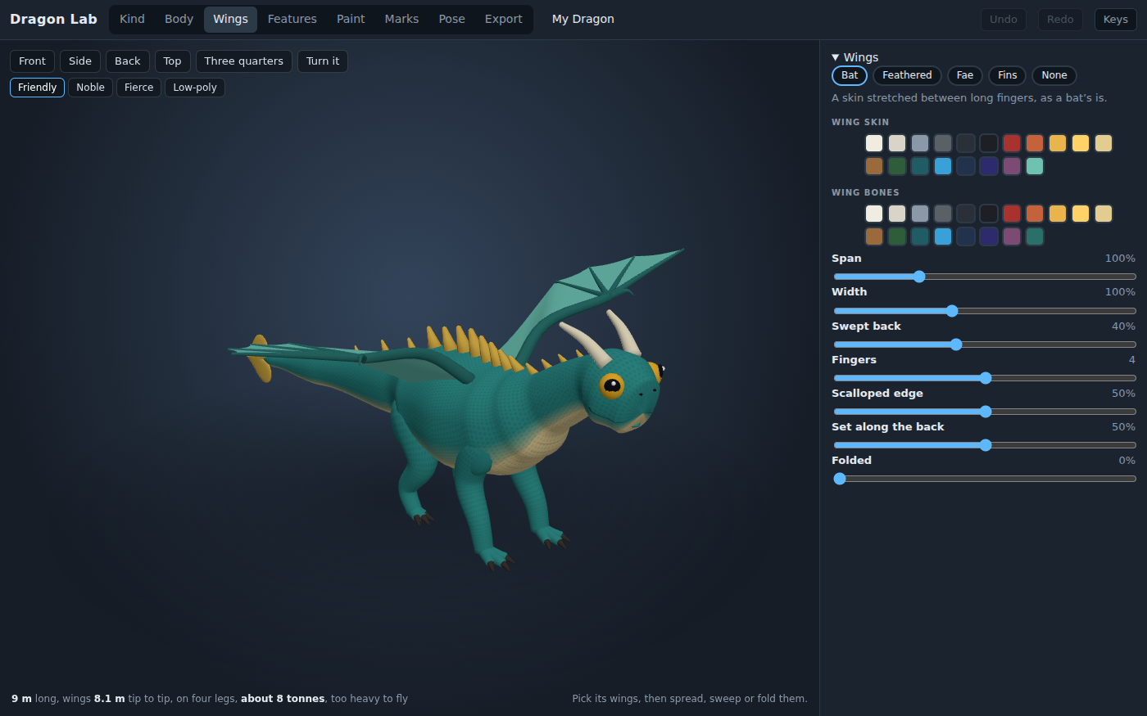
Task: Pick the plum purple Wing Bones swatch
Action: [1012, 236]
